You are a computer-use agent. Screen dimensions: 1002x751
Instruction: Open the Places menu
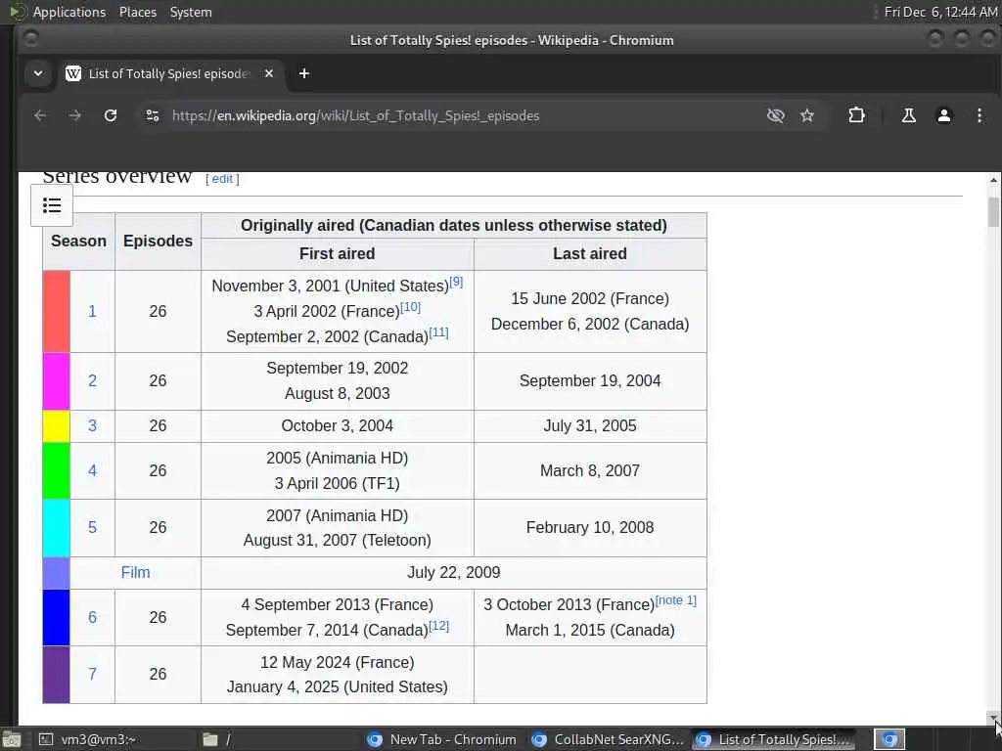point(137,12)
